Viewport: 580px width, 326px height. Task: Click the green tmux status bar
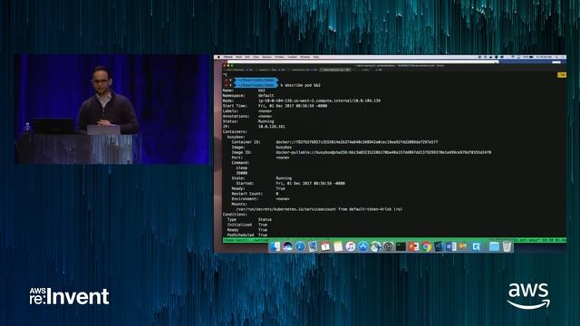(394, 240)
